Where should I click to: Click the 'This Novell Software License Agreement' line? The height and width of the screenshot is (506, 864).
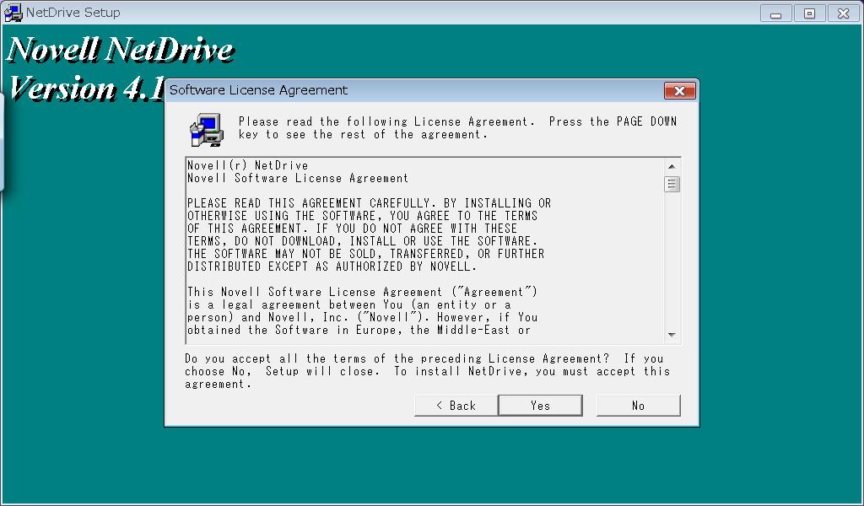pyautogui.click(x=363, y=292)
